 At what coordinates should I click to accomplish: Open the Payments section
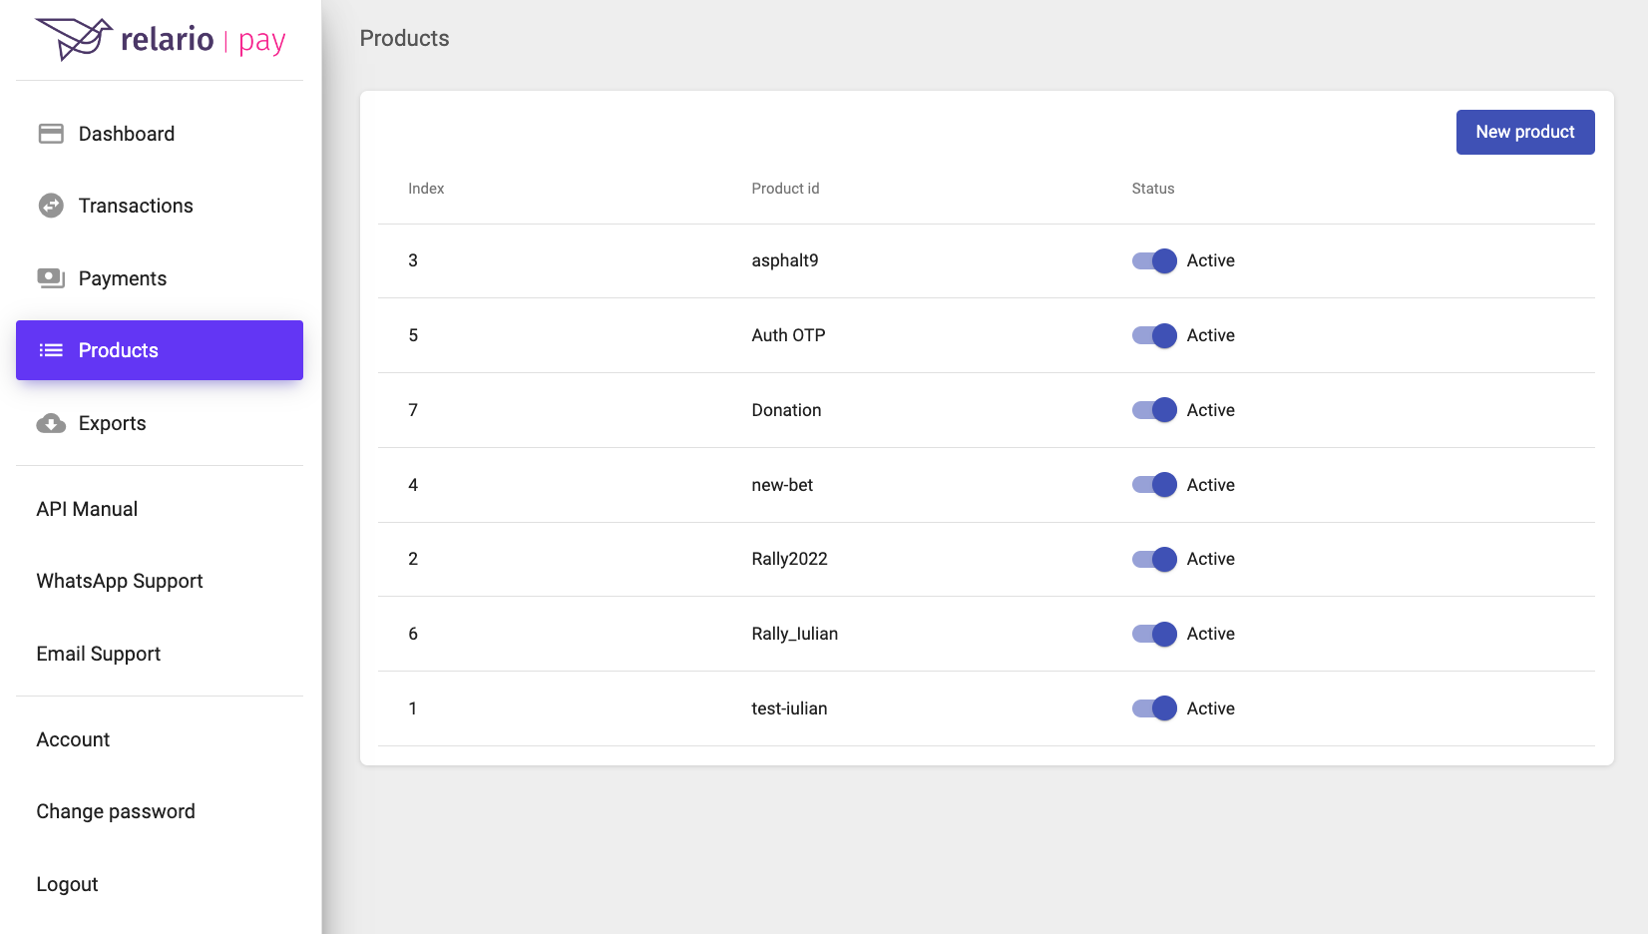point(160,278)
